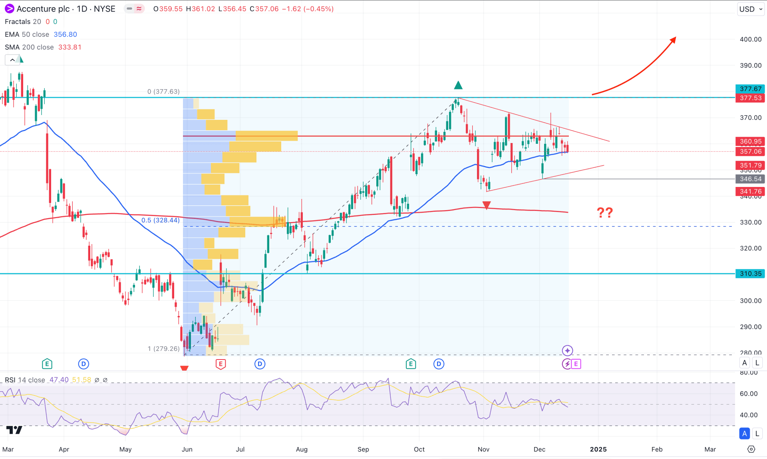Click the red 360.95 price label

pos(750,141)
